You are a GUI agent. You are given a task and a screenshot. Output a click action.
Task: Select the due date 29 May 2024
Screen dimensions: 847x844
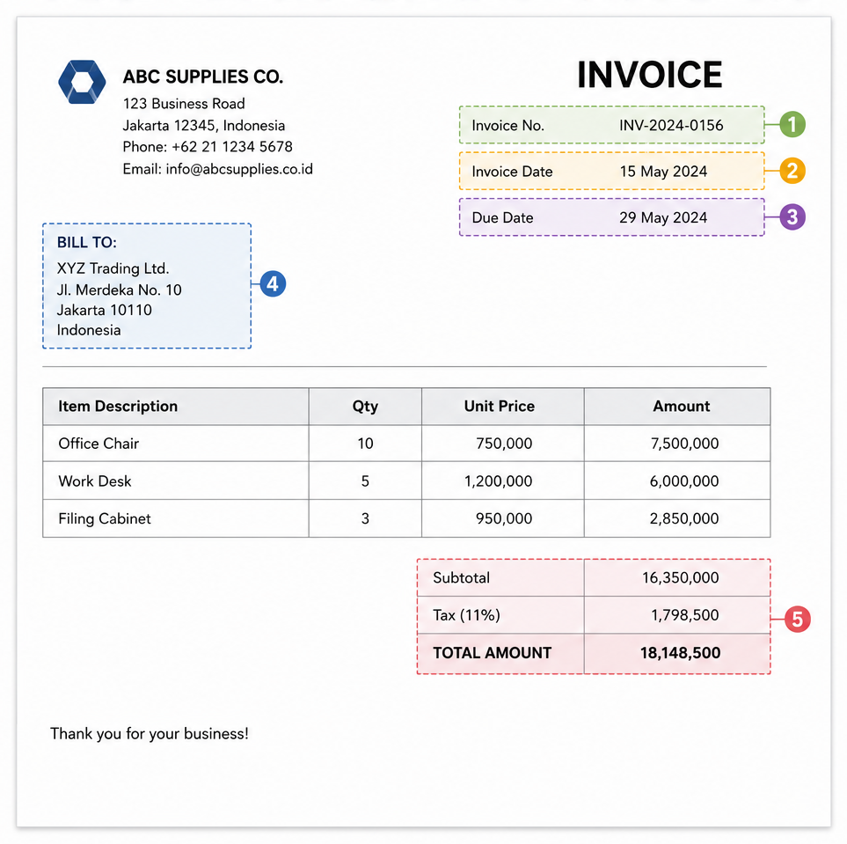(x=663, y=217)
